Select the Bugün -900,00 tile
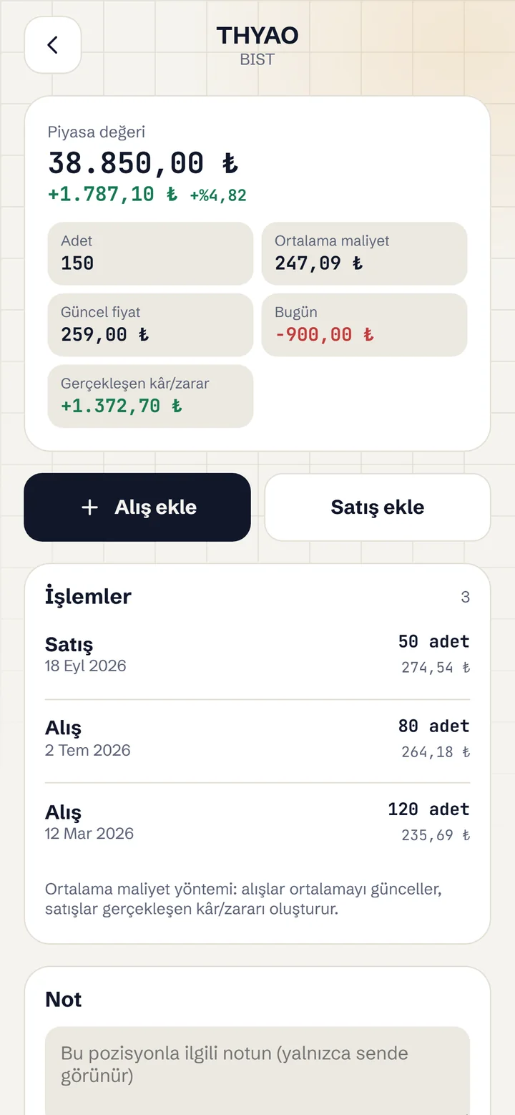515x1115 pixels. coord(364,325)
